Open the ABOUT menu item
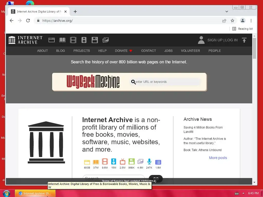263x197 pixels. pyautogui.click(x=42, y=51)
